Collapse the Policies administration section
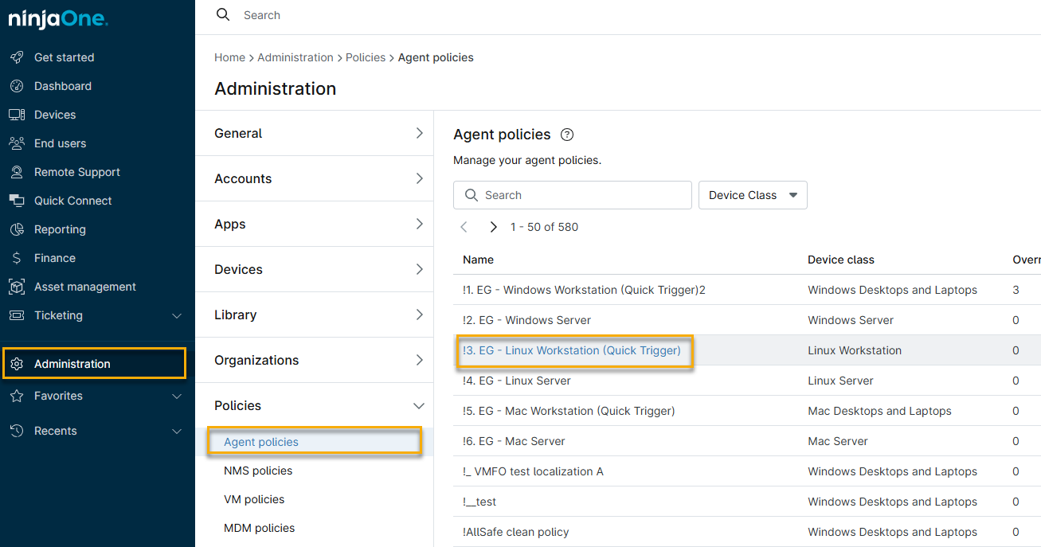Screen dimensions: 1041x547 [x=419, y=406]
